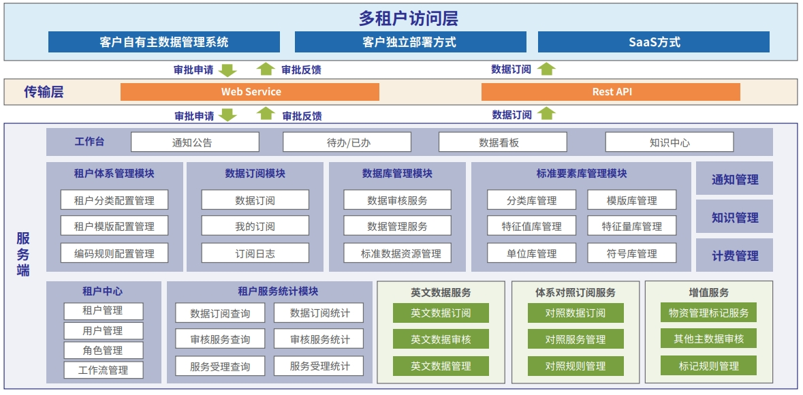Open 特征量库管理
This screenshot has height=395, width=803.
[631, 225]
